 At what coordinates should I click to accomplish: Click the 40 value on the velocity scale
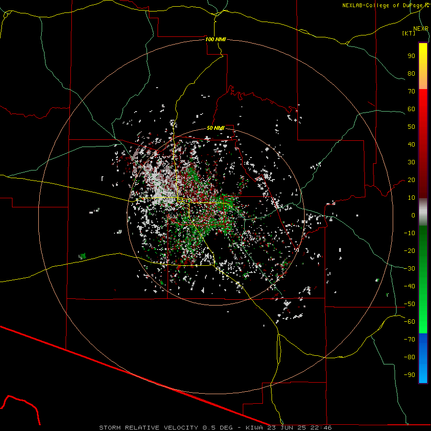coord(411,144)
